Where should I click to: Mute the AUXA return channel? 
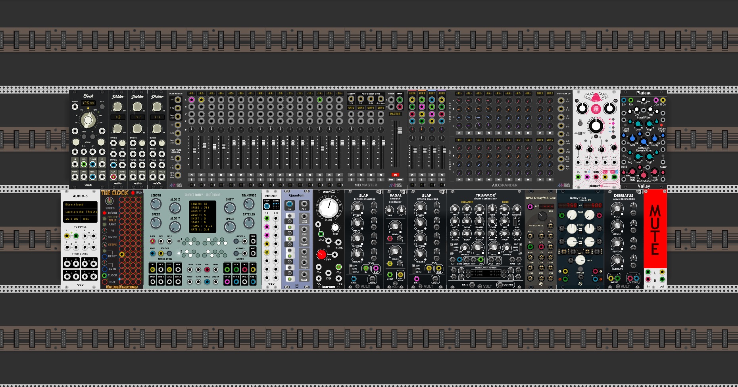pyautogui.click(x=412, y=174)
